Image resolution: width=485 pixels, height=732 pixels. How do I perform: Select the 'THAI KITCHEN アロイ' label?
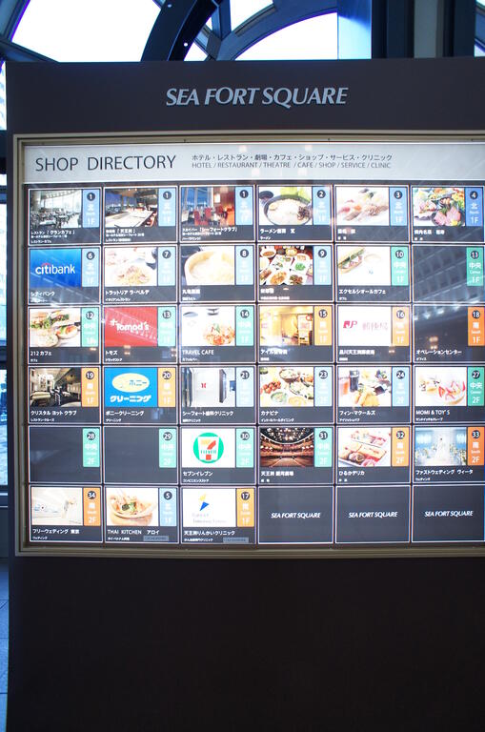pyautogui.click(x=133, y=532)
